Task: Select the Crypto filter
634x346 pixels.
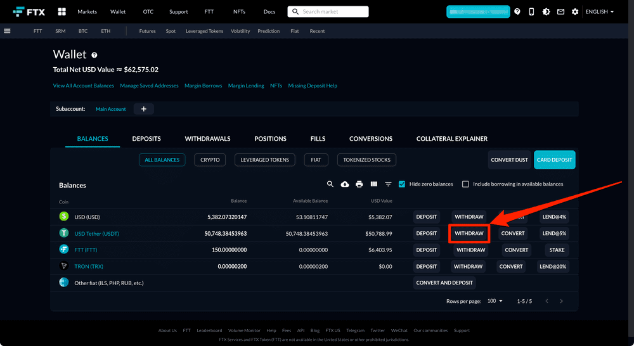Action: (210, 160)
